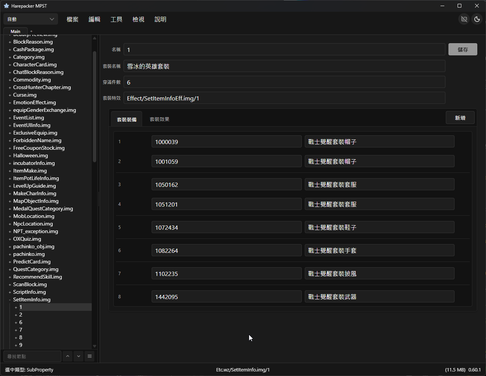
Task: Select the 套裝裝備 tab
Action: (x=127, y=119)
